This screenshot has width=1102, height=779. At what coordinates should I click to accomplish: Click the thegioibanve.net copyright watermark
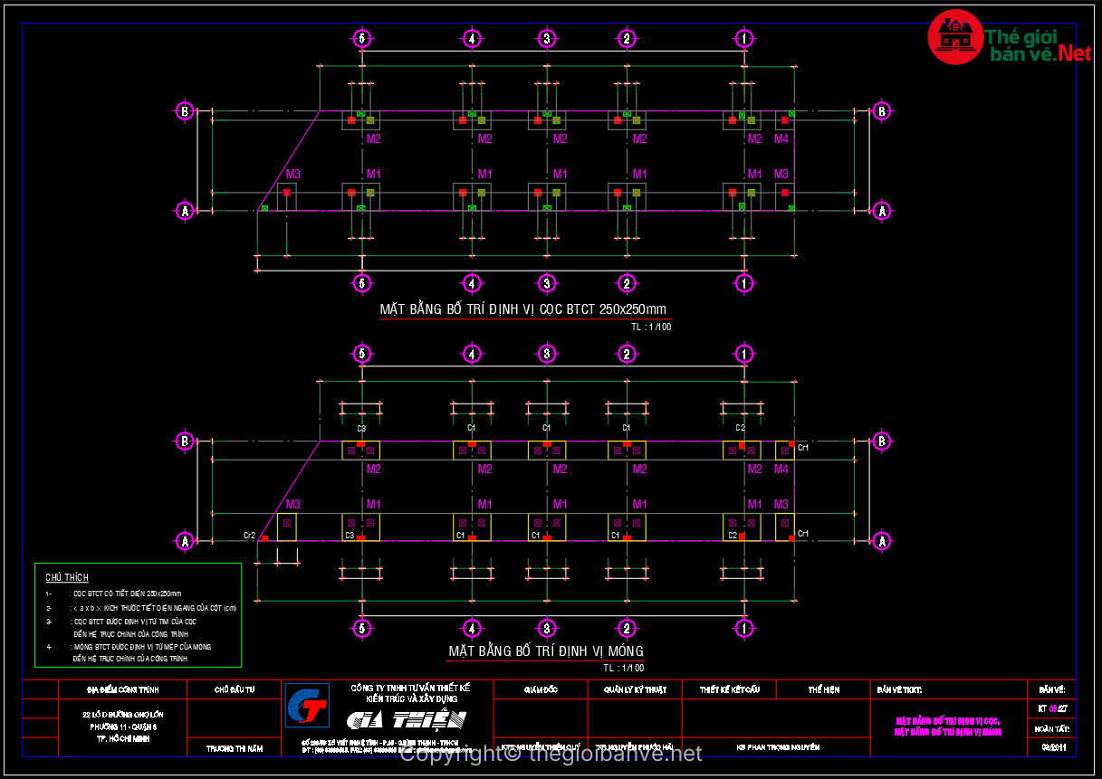click(x=551, y=753)
